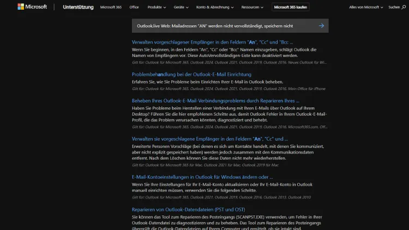Expand Konto & Abrechnung dropdown
The width and height of the screenshot is (409, 230).
pyautogui.click(x=215, y=7)
